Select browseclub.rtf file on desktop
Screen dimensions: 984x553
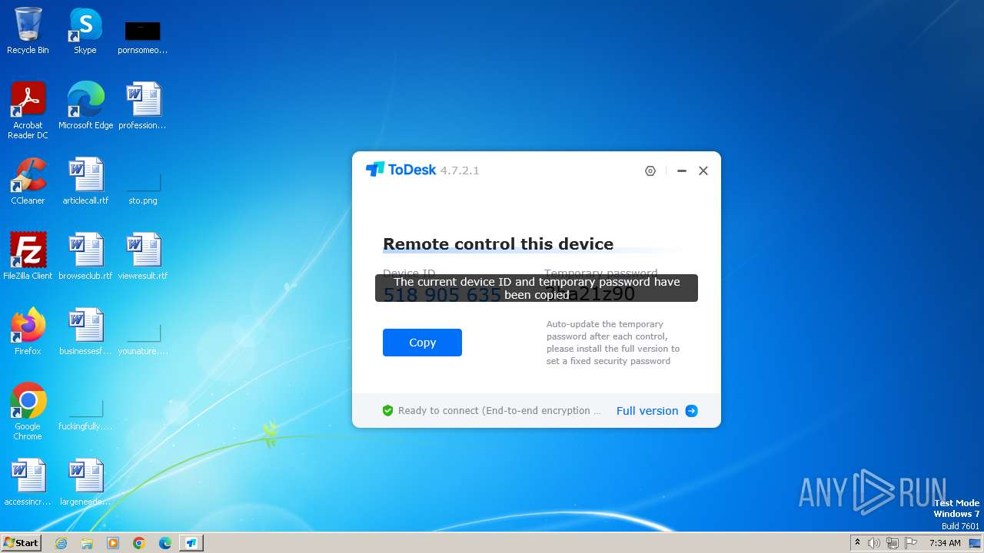coord(85,257)
